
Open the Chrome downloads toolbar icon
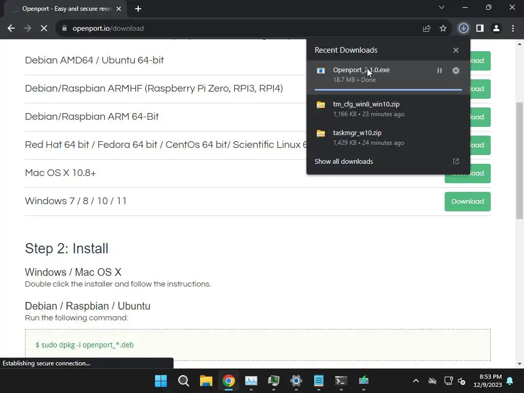click(x=463, y=29)
